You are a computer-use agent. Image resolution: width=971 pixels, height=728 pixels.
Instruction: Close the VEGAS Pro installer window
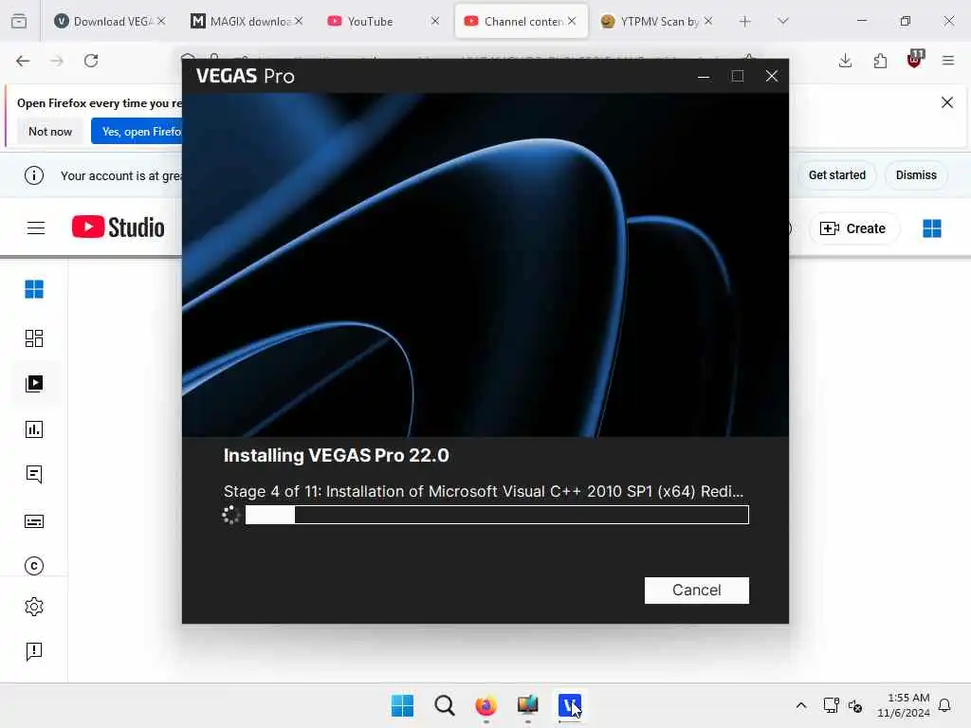(772, 76)
